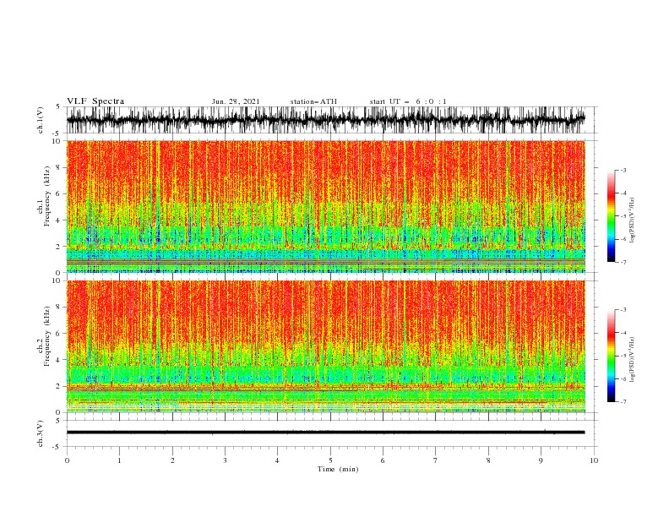The width and height of the screenshot is (669, 517).
Task: Click the ch.3 voltage waveform trace
Action: [325, 433]
